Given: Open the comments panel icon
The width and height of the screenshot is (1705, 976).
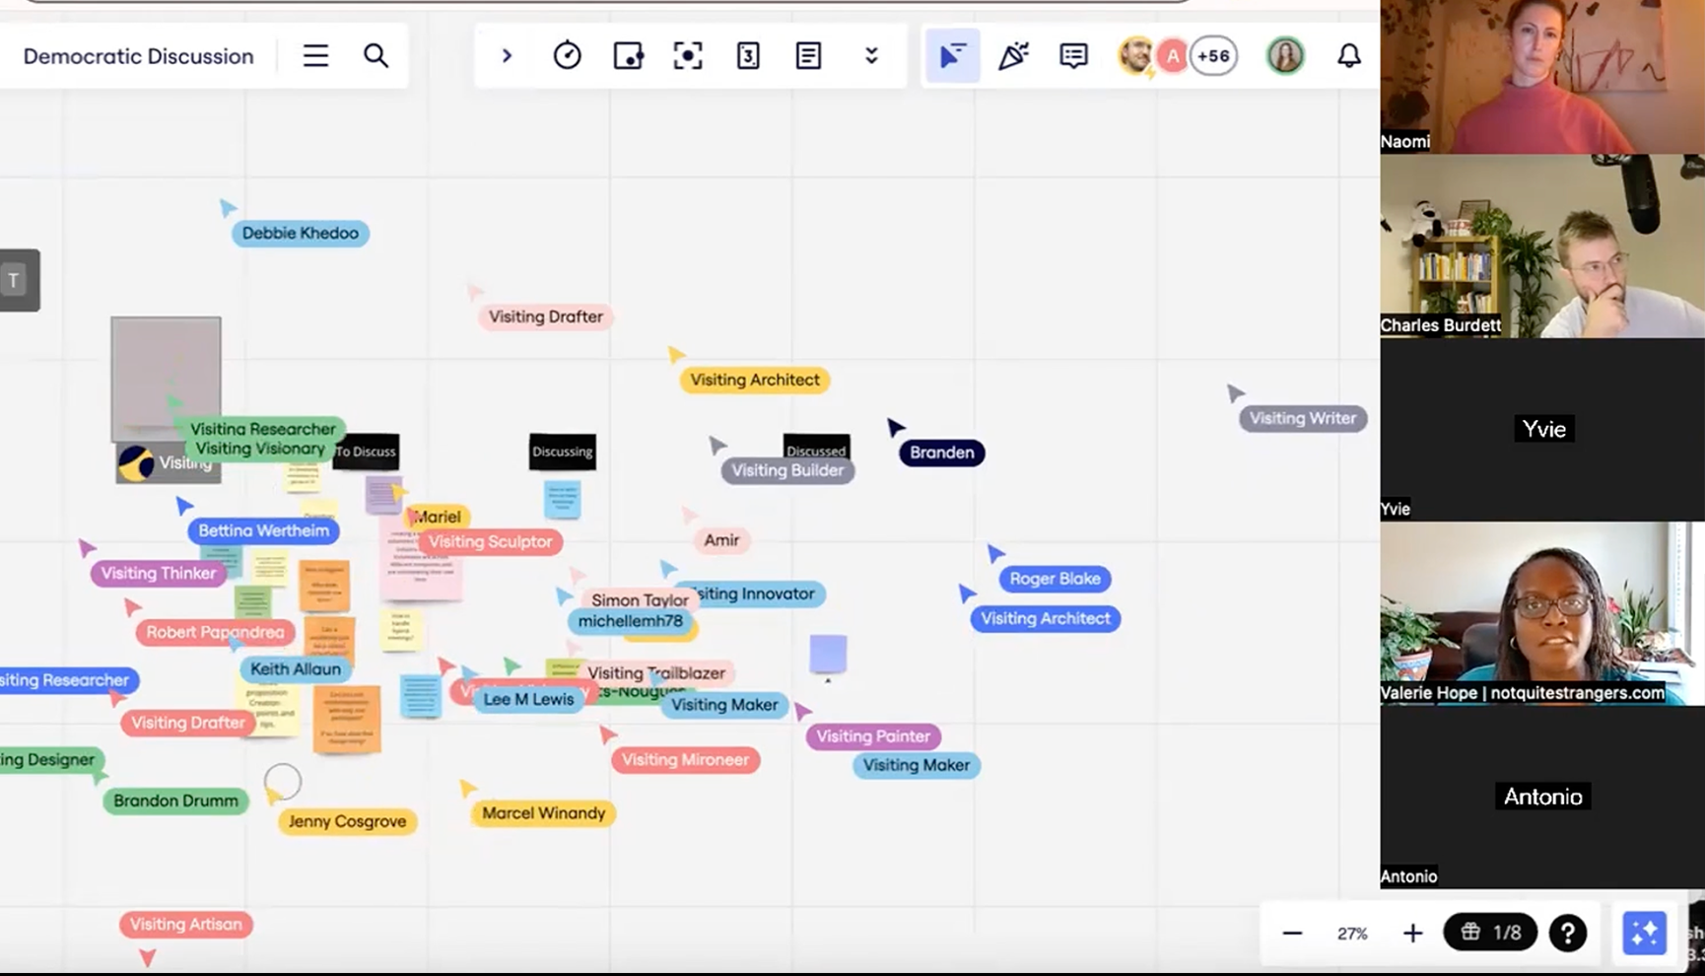Looking at the screenshot, I should 1073,56.
